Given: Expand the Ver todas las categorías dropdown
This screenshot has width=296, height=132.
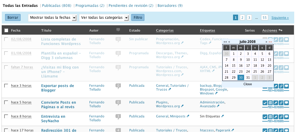Looking at the screenshot, I should coord(104,18).
